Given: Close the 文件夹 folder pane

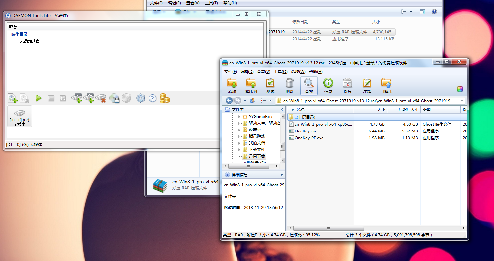Looking at the screenshot, I should pos(282,110).
